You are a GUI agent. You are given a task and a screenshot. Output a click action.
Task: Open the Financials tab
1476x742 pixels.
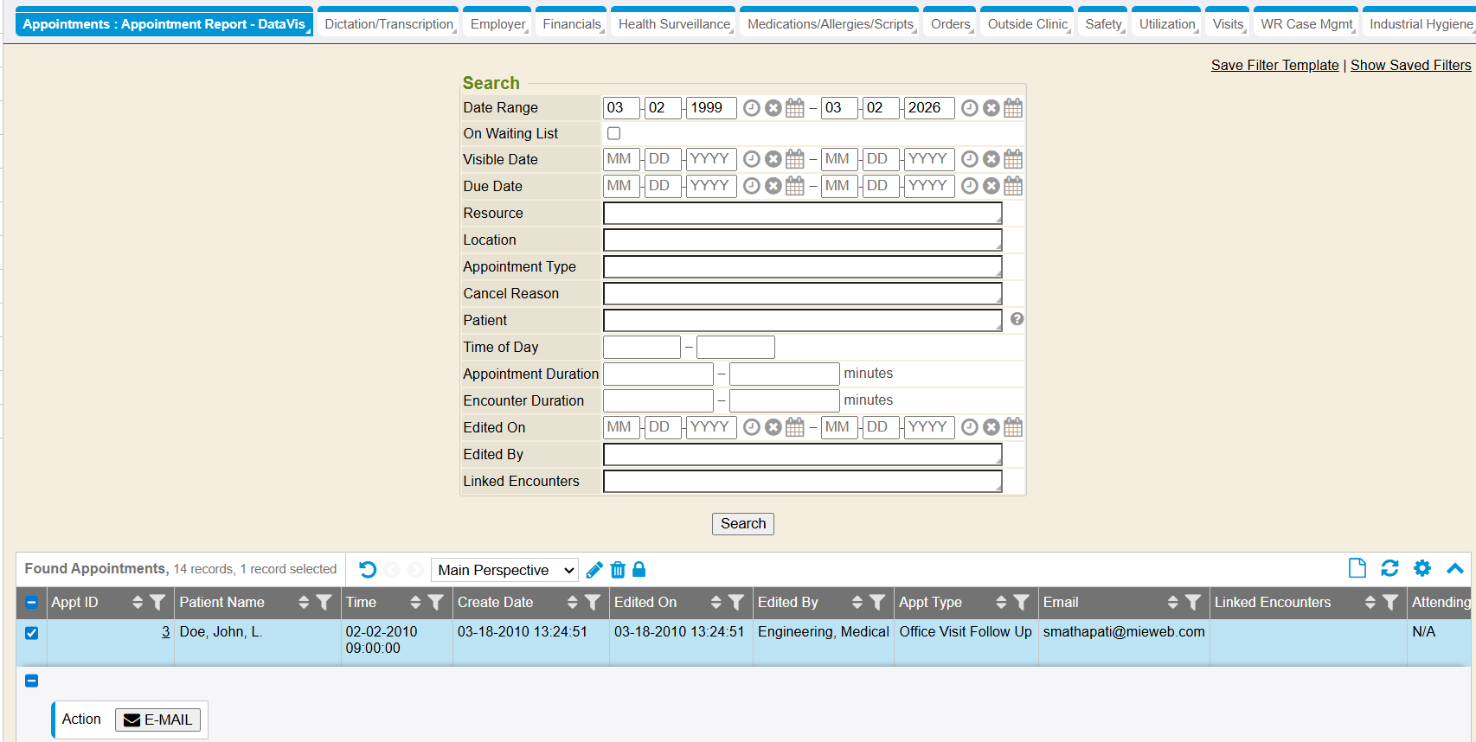click(x=571, y=24)
